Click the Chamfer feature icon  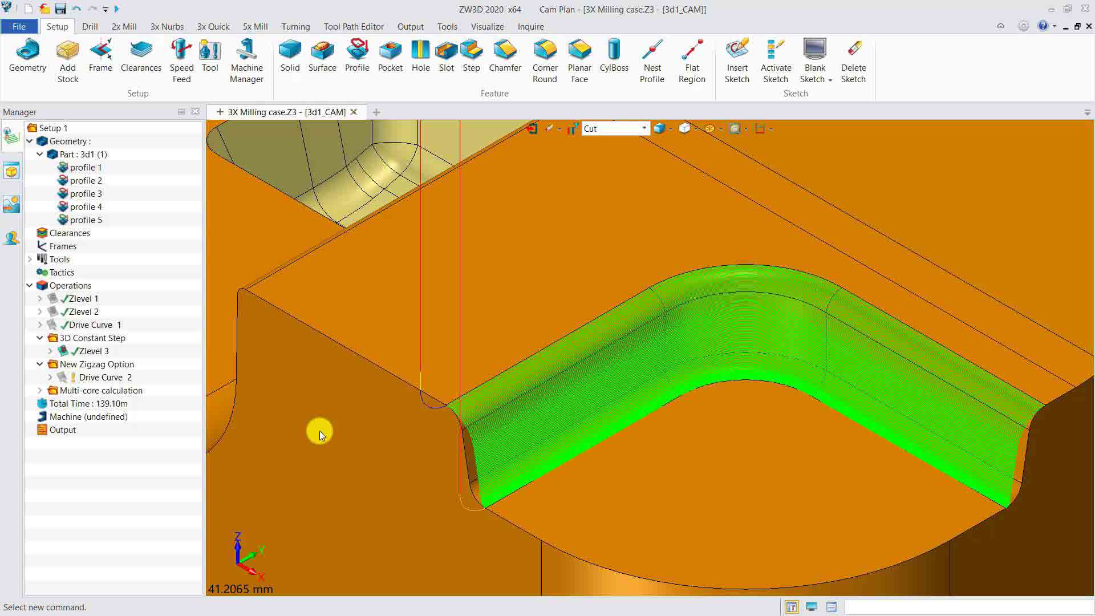click(x=505, y=51)
